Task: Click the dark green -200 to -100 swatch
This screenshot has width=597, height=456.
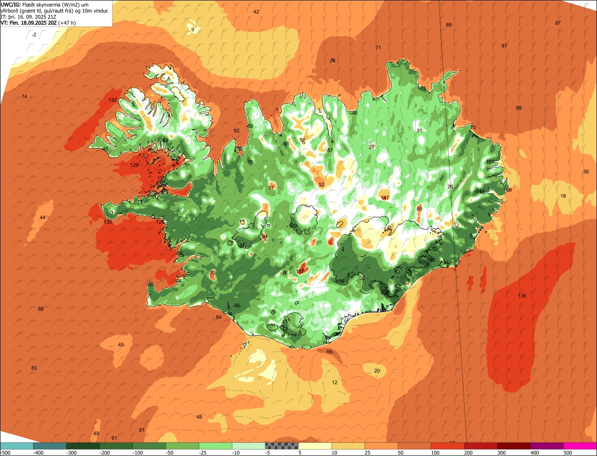Action: [x=117, y=446]
